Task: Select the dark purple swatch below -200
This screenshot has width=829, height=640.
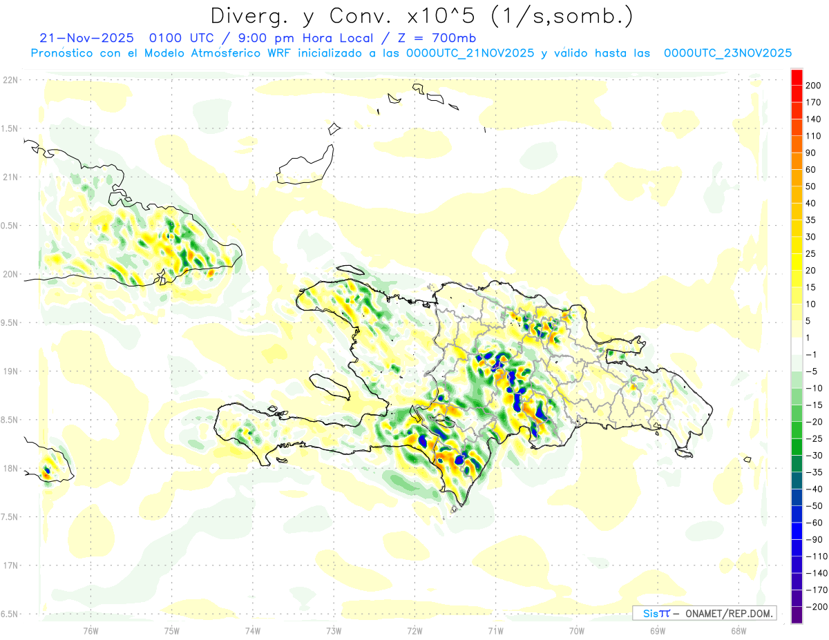Action: [797, 615]
